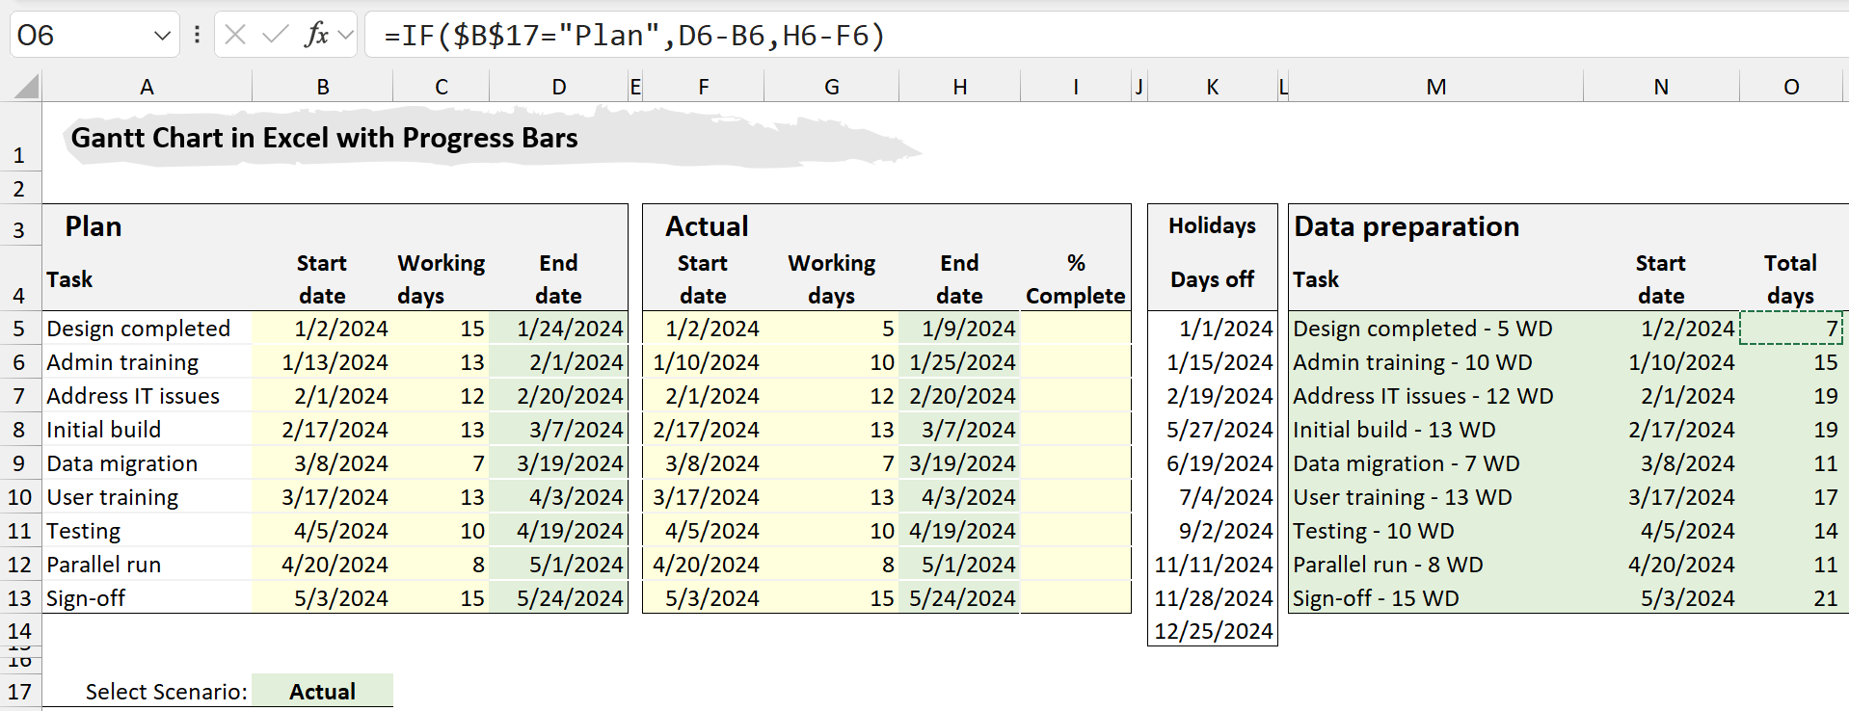Select column B header
Screen dimensions: 1849x711
click(x=322, y=87)
